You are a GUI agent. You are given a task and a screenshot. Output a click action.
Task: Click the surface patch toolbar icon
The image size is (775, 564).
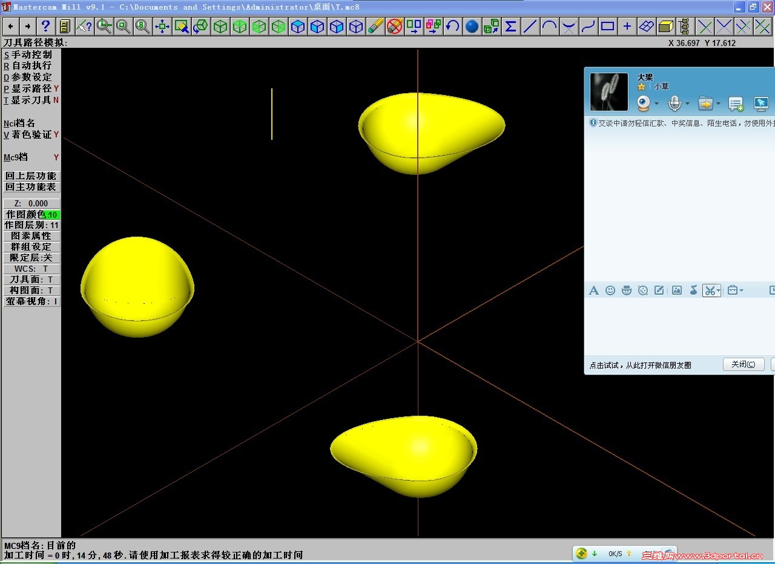(x=646, y=26)
